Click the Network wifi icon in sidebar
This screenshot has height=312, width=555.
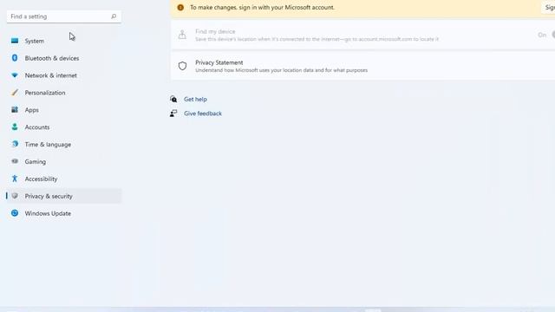point(15,75)
